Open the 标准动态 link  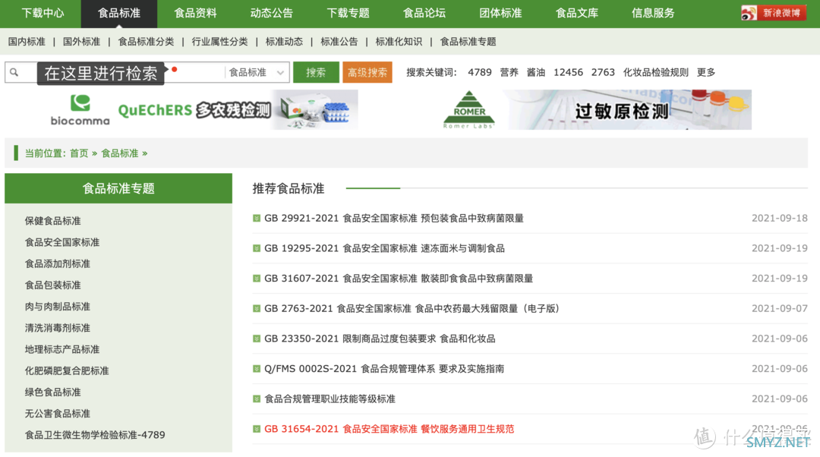pos(284,42)
